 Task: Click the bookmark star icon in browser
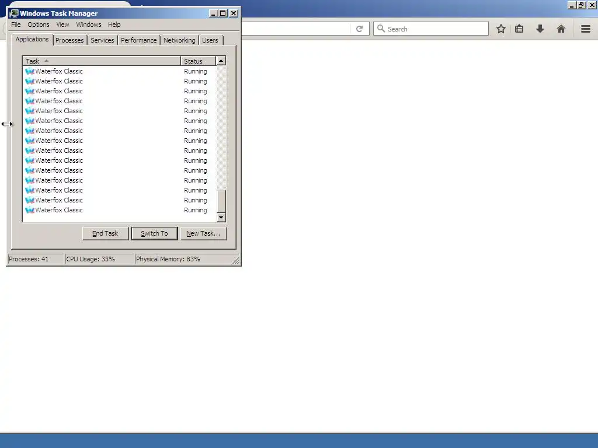click(500, 29)
